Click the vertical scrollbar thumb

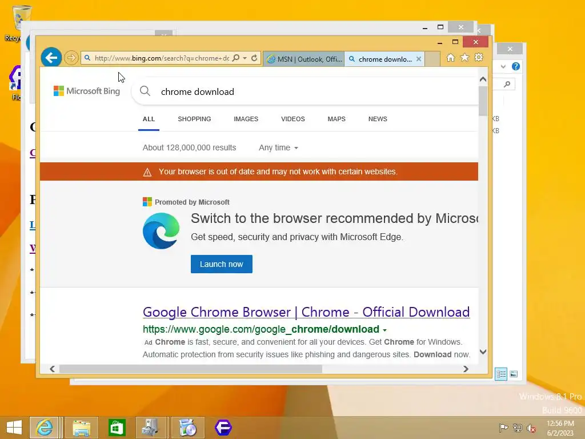(x=483, y=101)
